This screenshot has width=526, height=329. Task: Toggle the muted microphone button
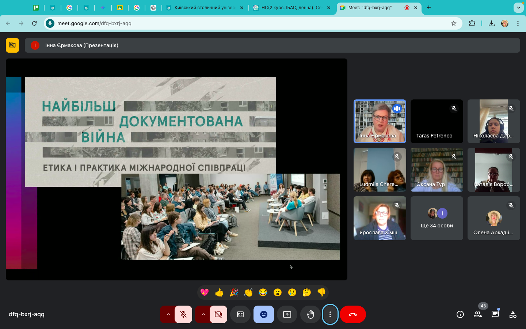click(183, 314)
